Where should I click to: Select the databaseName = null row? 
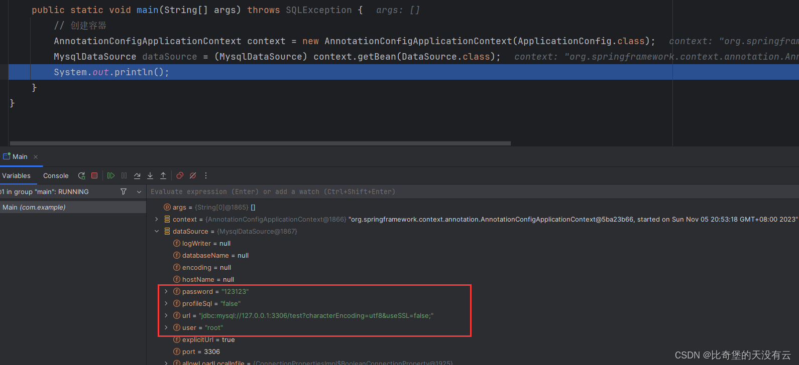pos(472,255)
